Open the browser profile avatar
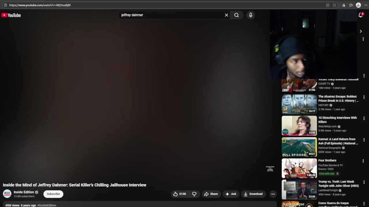 358,5
